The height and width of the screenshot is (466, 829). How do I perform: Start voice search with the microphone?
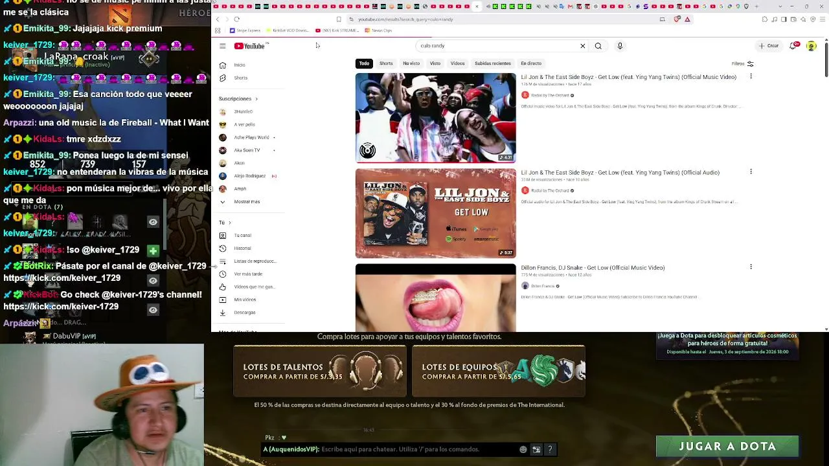tap(620, 46)
